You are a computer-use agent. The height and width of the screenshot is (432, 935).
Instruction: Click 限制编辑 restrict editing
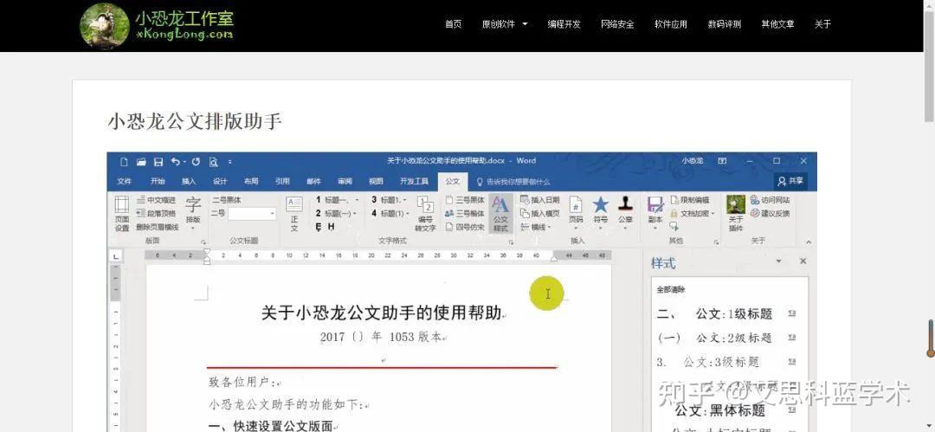click(689, 200)
